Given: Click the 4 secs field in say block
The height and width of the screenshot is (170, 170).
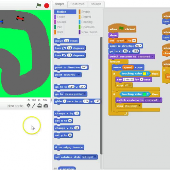Looking at the screenshot, I should coord(141,80).
